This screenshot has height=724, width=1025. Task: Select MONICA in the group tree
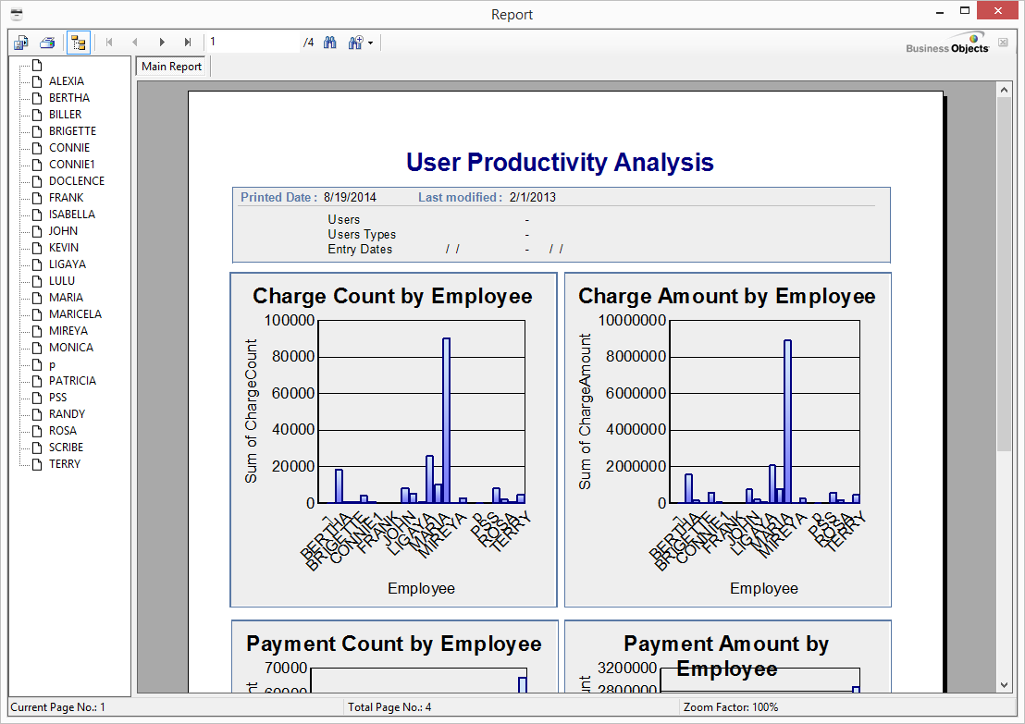click(70, 348)
